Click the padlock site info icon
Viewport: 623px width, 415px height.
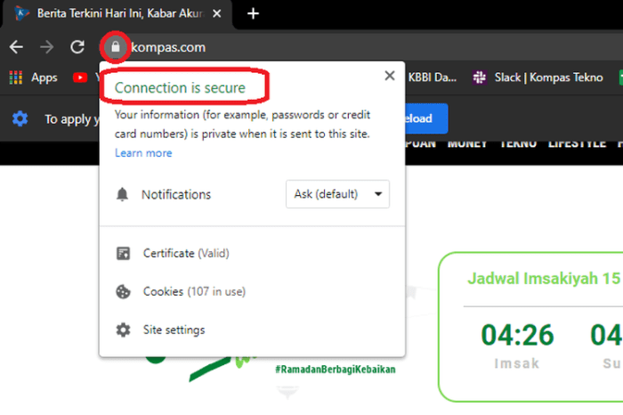115,47
